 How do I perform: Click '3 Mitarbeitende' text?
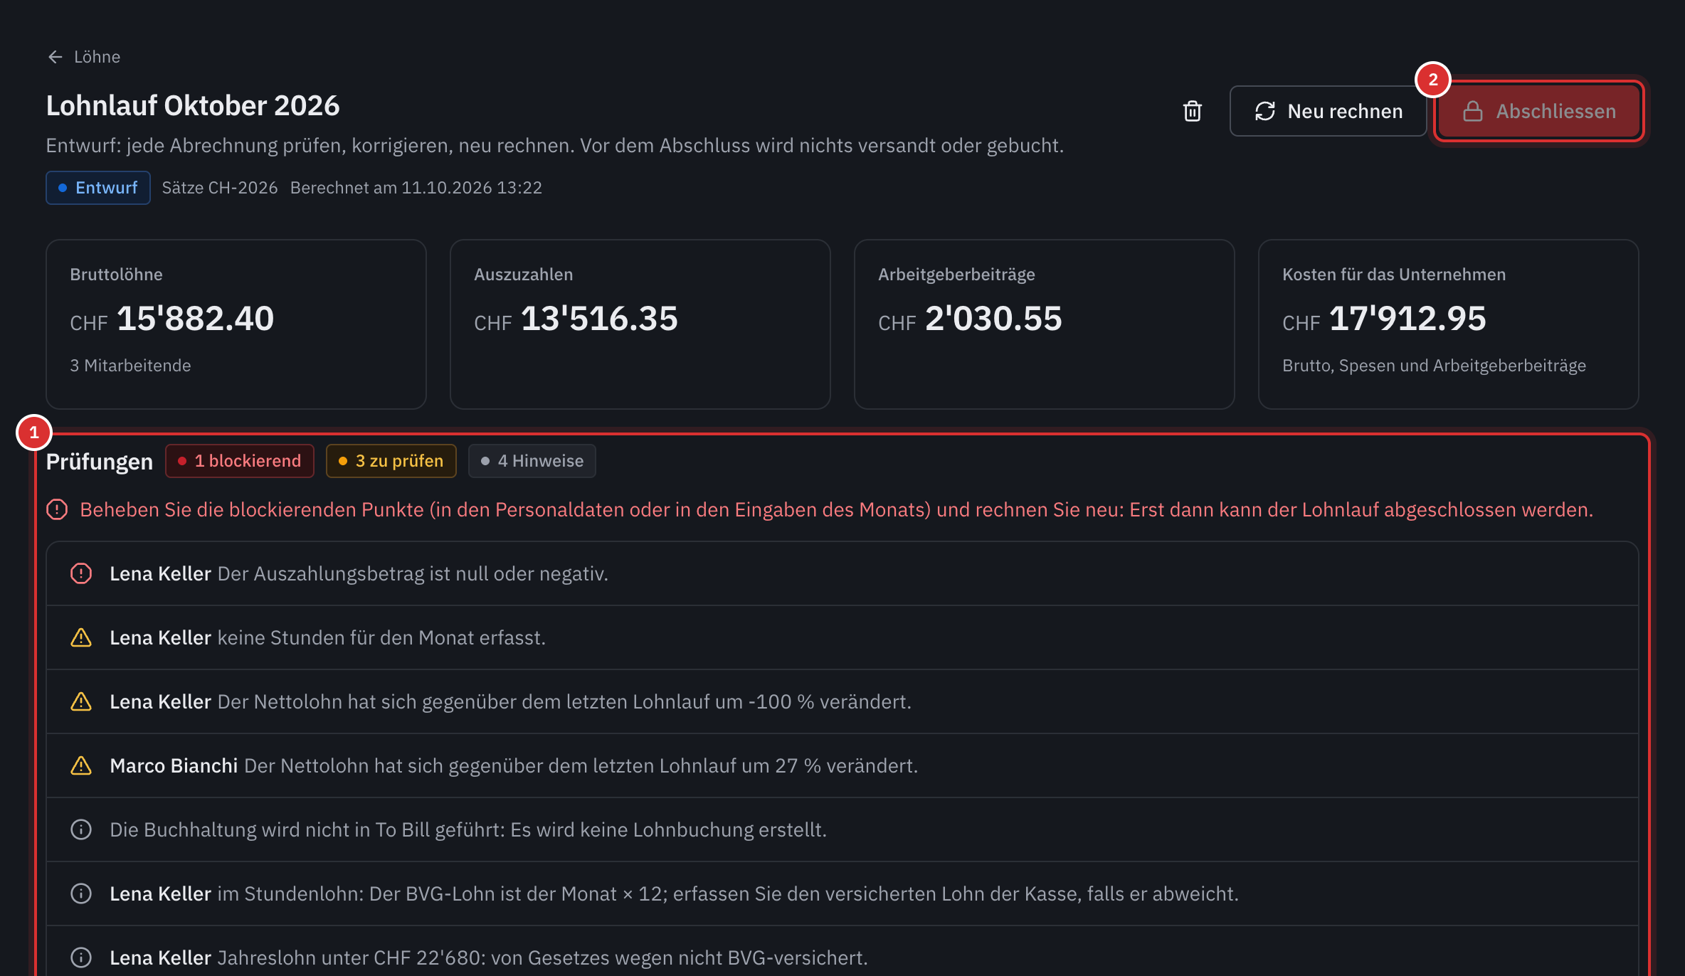pos(130,366)
